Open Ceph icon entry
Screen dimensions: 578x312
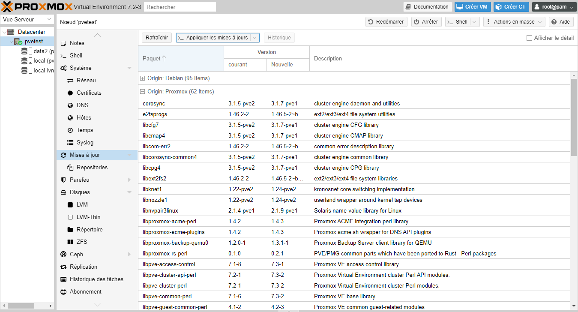pos(63,254)
